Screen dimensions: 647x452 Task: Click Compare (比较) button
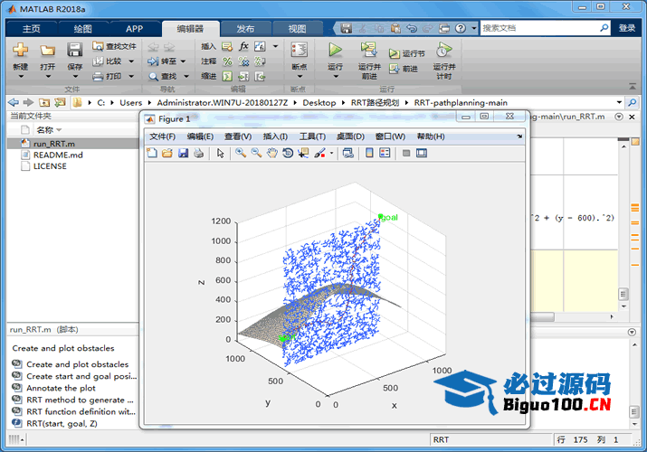(x=113, y=61)
